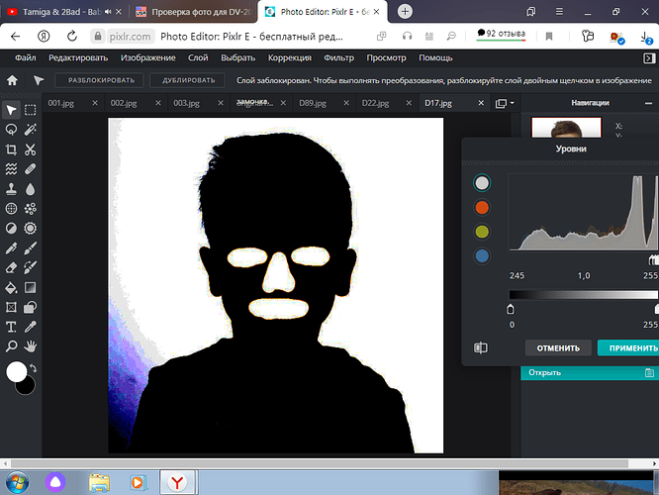Click the Открыть history entry
Image resolution: width=659 pixels, height=495 pixels.
tap(590, 372)
